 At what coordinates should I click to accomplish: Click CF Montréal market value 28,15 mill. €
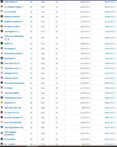[110, 139]
